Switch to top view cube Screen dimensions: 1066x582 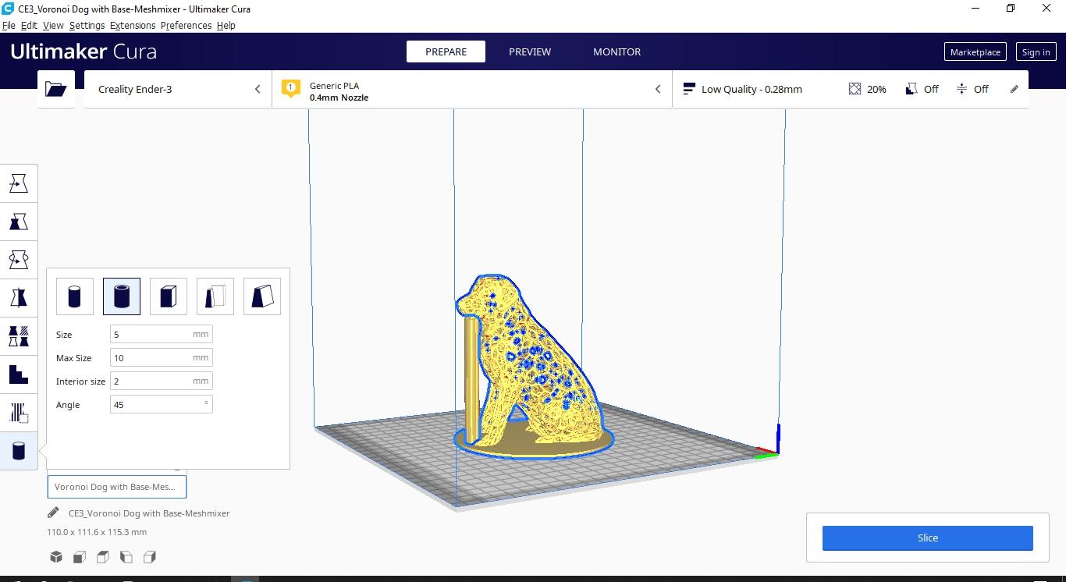103,557
